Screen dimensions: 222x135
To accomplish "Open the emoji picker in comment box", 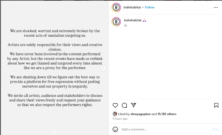I will [115, 129].
